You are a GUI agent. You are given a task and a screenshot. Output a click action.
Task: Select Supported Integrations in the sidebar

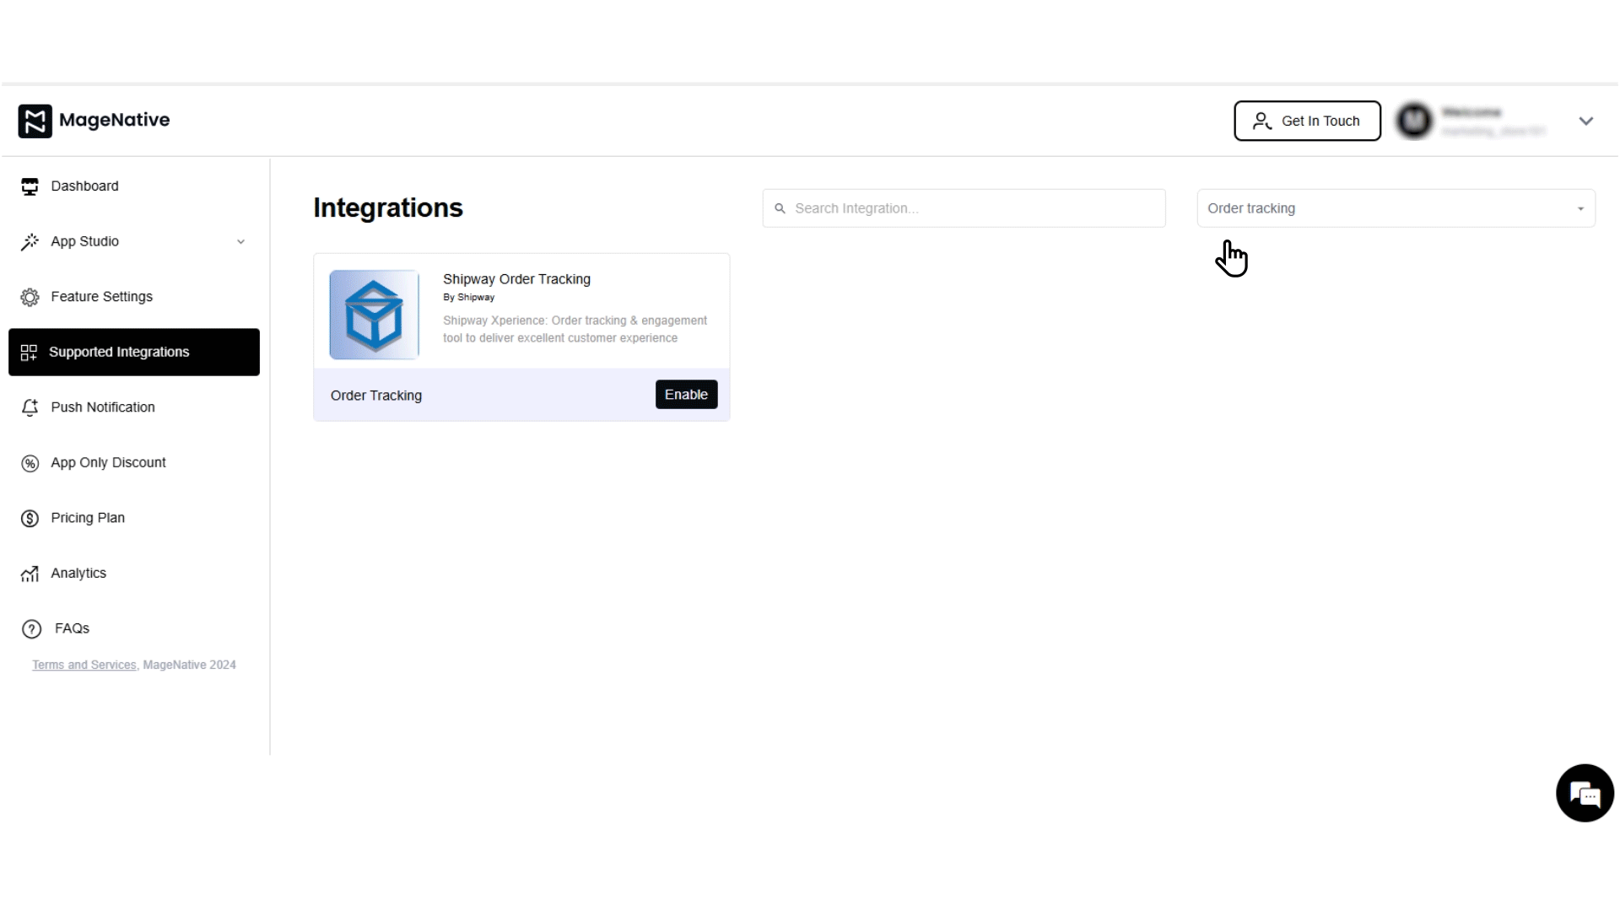click(118, 352)
